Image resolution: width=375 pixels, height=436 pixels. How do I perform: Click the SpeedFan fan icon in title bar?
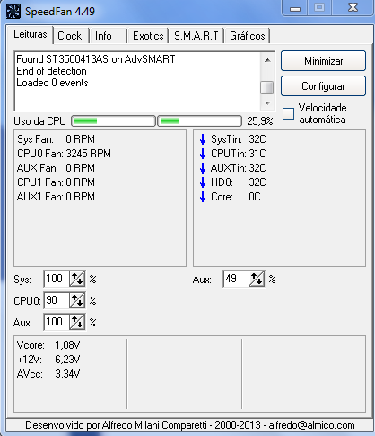13,12
